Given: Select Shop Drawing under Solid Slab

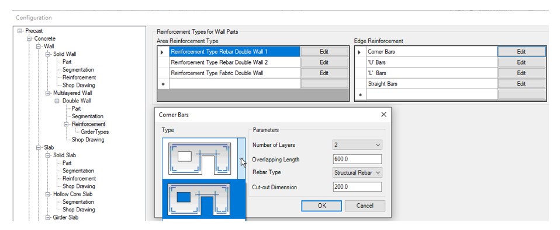Looking at the screenshot, I should click(x=78, y=186).
